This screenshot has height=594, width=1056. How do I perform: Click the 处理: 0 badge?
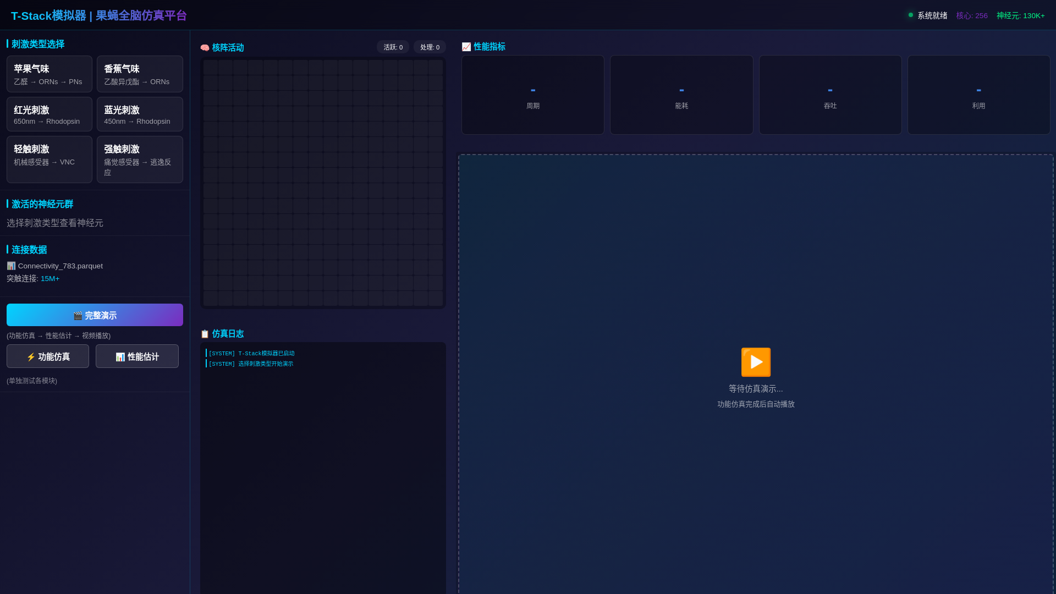pyautogui.click(x=430, y=47)
